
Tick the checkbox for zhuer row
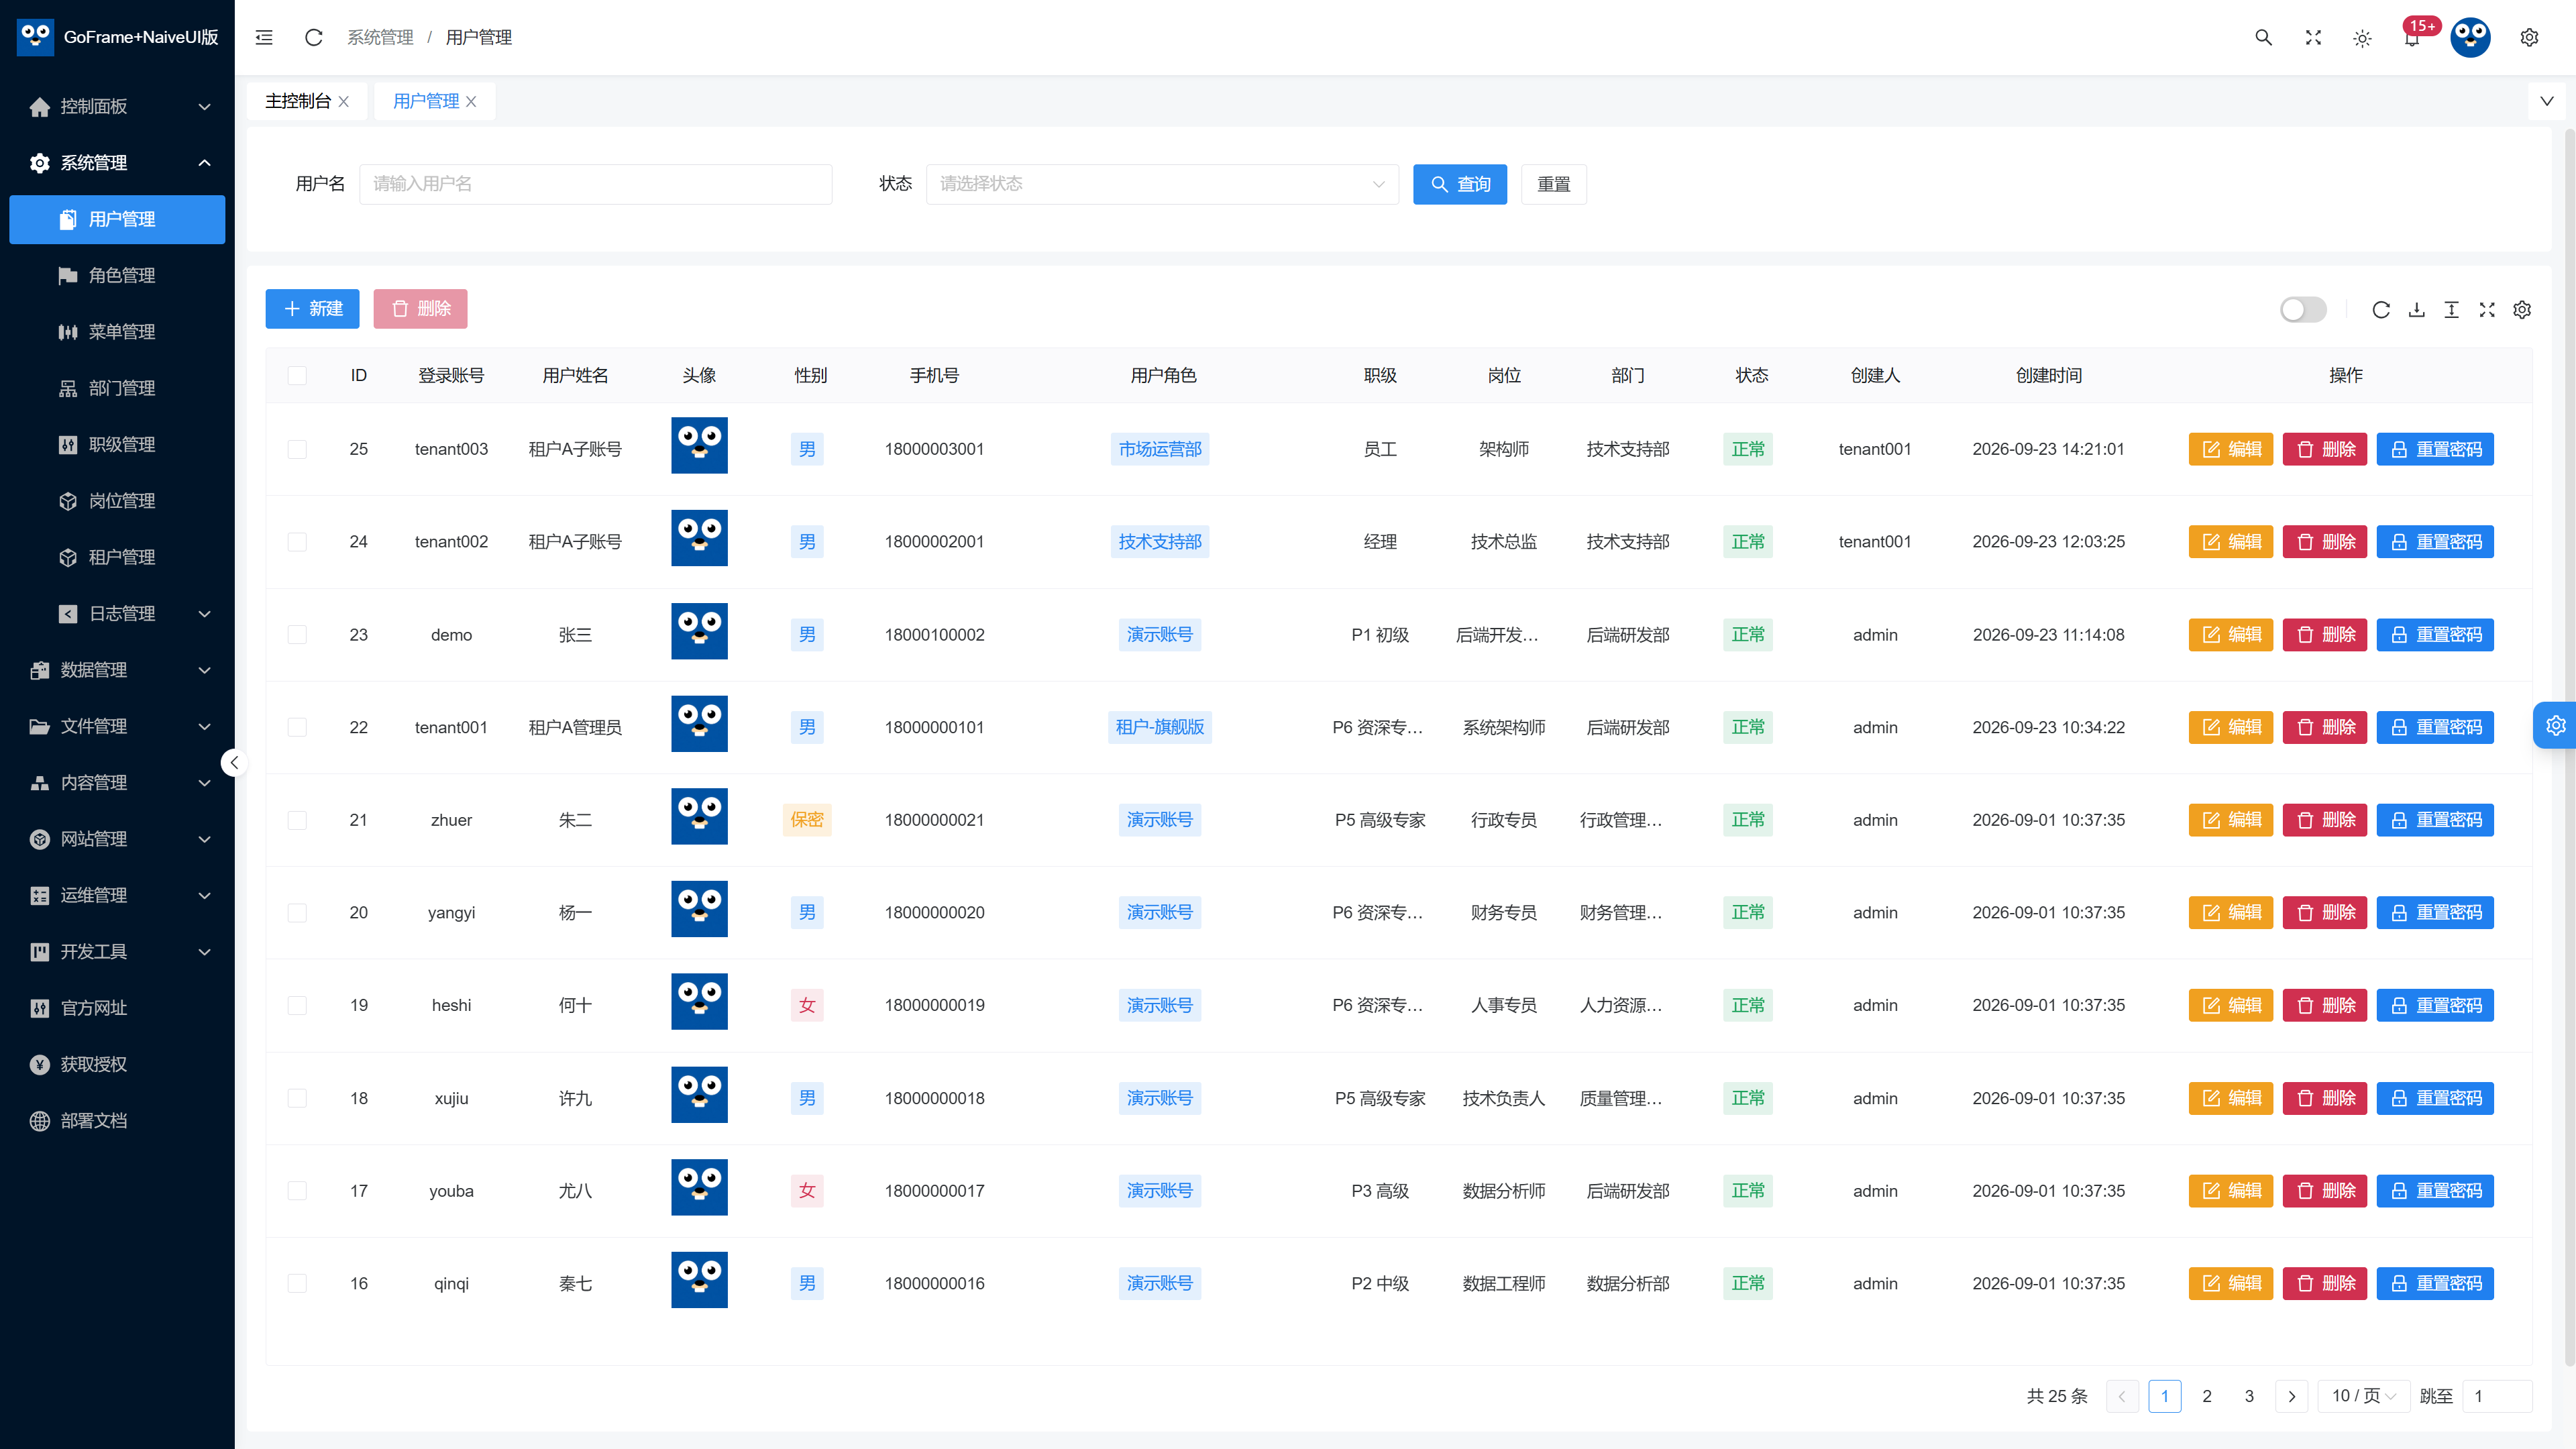297,820
